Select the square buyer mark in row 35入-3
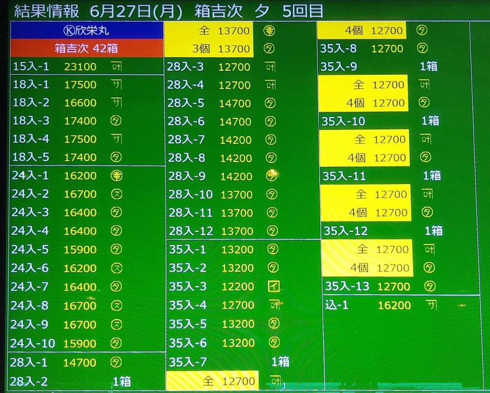Screen dimensions: 490x393 [273, 287]
